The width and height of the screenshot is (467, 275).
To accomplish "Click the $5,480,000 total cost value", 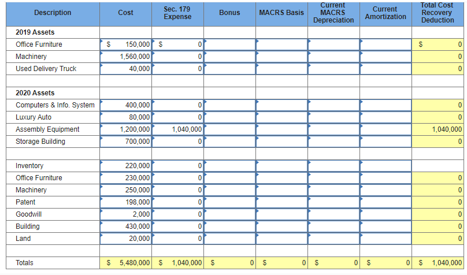I will (125, 263).
